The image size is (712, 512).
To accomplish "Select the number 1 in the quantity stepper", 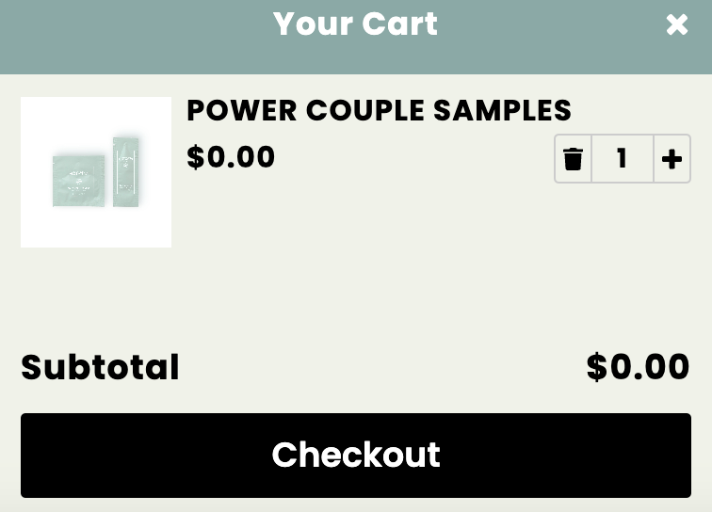I will tap(622, 159).
